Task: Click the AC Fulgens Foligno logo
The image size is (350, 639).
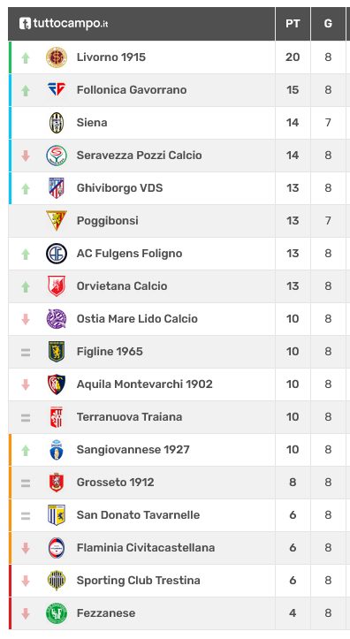Action: click(x=57, y=254)
